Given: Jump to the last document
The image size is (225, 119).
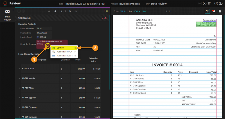Looking at the screenshot, I should click(76, 11).
